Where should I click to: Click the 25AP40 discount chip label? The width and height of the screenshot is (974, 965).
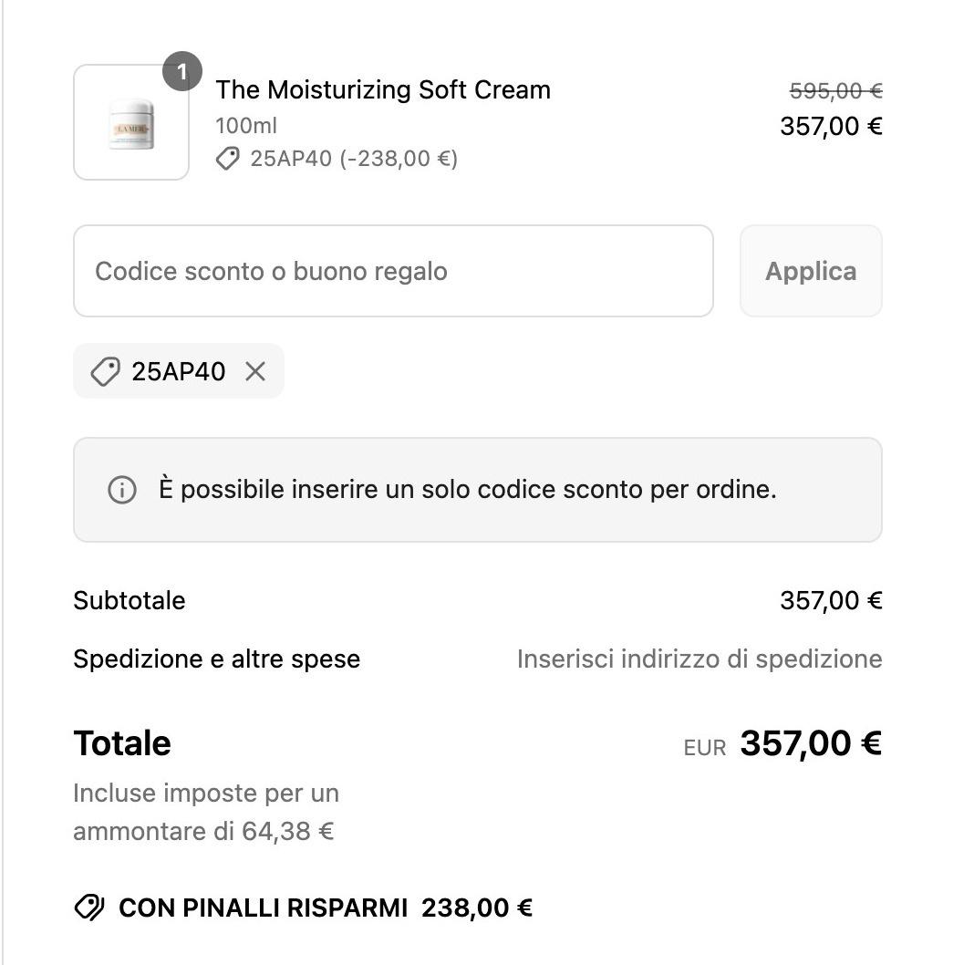pyautogui.click(x=178, y=371)
